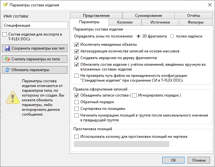Enable Обратный порядок checkbox

point(77,102)
